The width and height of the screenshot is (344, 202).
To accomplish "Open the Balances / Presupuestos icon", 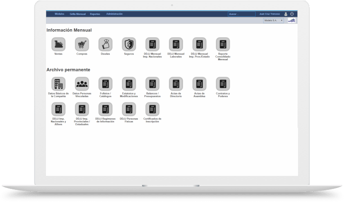I will (x=152, y=84).
